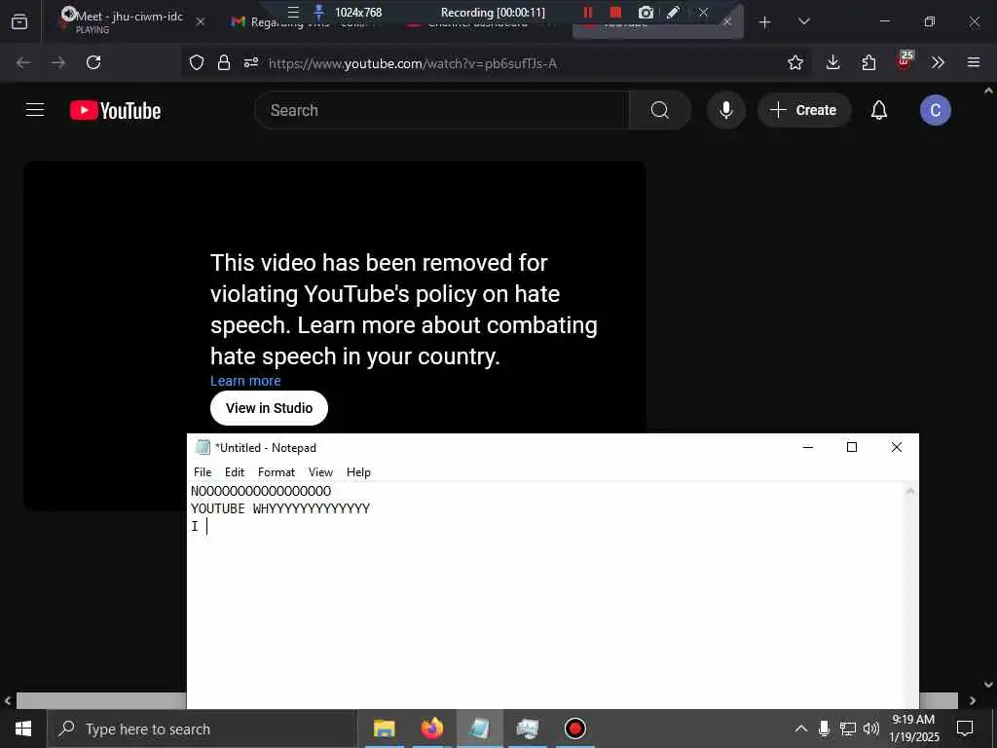Click the 'NOOOOOOOOOOOOOOOOO' line in Notepad
This screenshot has width=997, height=748.
(x=261, y=491)
